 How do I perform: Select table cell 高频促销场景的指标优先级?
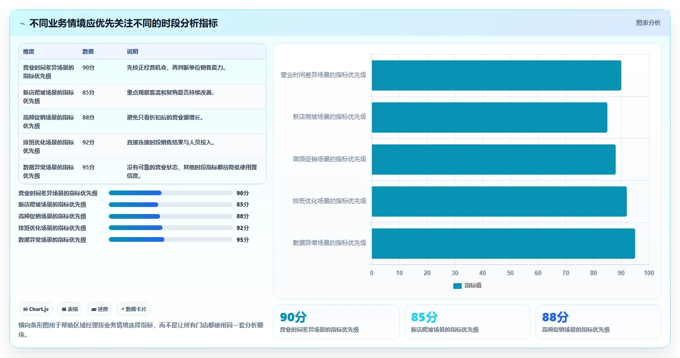pos(49,121)
